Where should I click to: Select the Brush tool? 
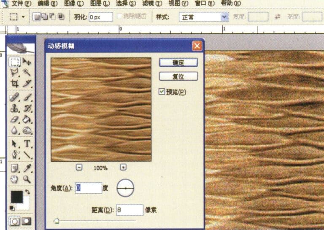(27, 97)
